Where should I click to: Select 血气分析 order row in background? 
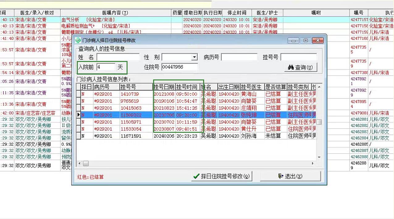[x=197, y=19]
